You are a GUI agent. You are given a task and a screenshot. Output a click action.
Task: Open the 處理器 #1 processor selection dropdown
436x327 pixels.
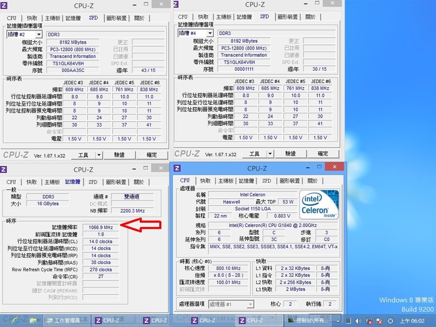pyautogui.click(x=250, y=305)
